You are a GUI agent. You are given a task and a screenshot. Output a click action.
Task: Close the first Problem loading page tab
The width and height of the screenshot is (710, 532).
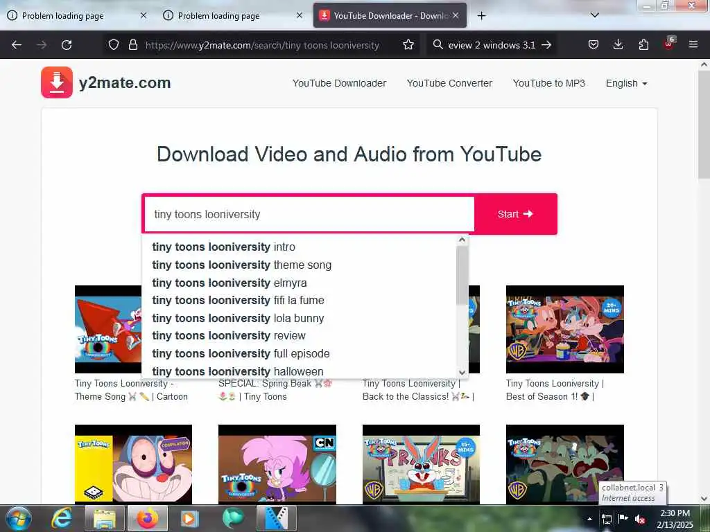[144, 15]
